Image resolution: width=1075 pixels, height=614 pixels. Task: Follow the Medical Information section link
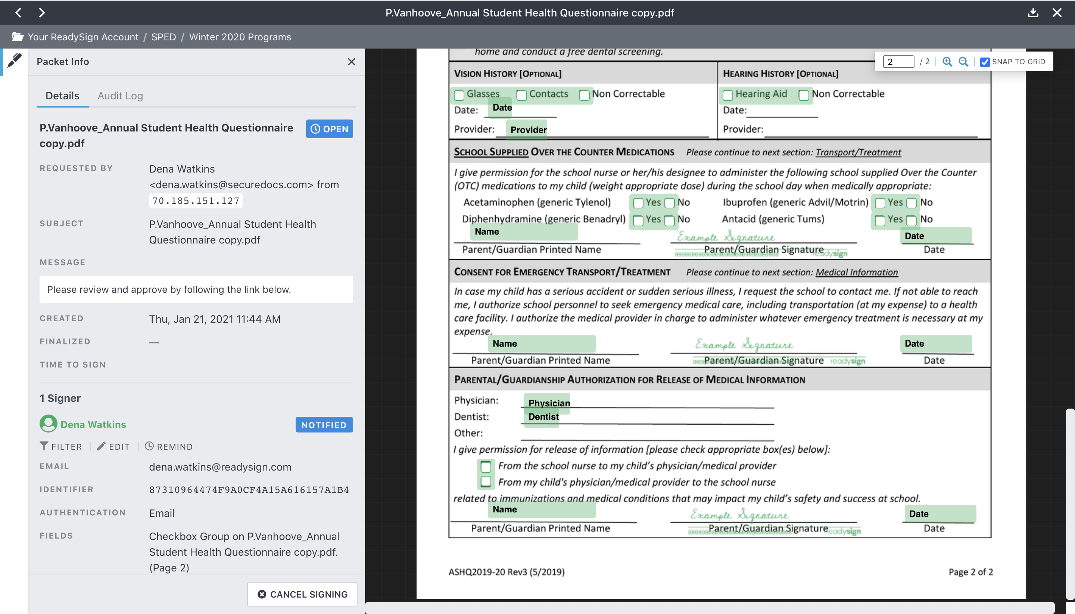click(857, 272)
